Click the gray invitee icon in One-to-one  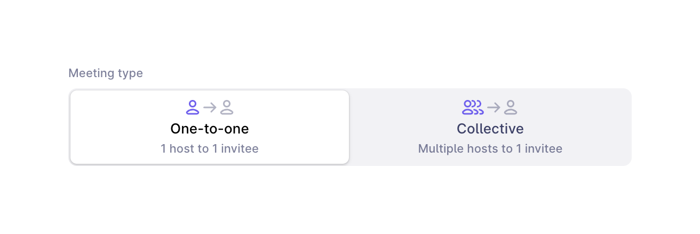click(x=227, y=107)
